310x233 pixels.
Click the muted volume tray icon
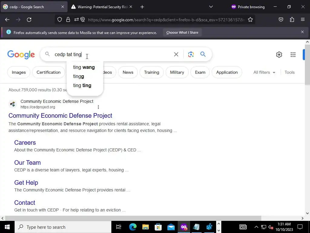(271, 227)
